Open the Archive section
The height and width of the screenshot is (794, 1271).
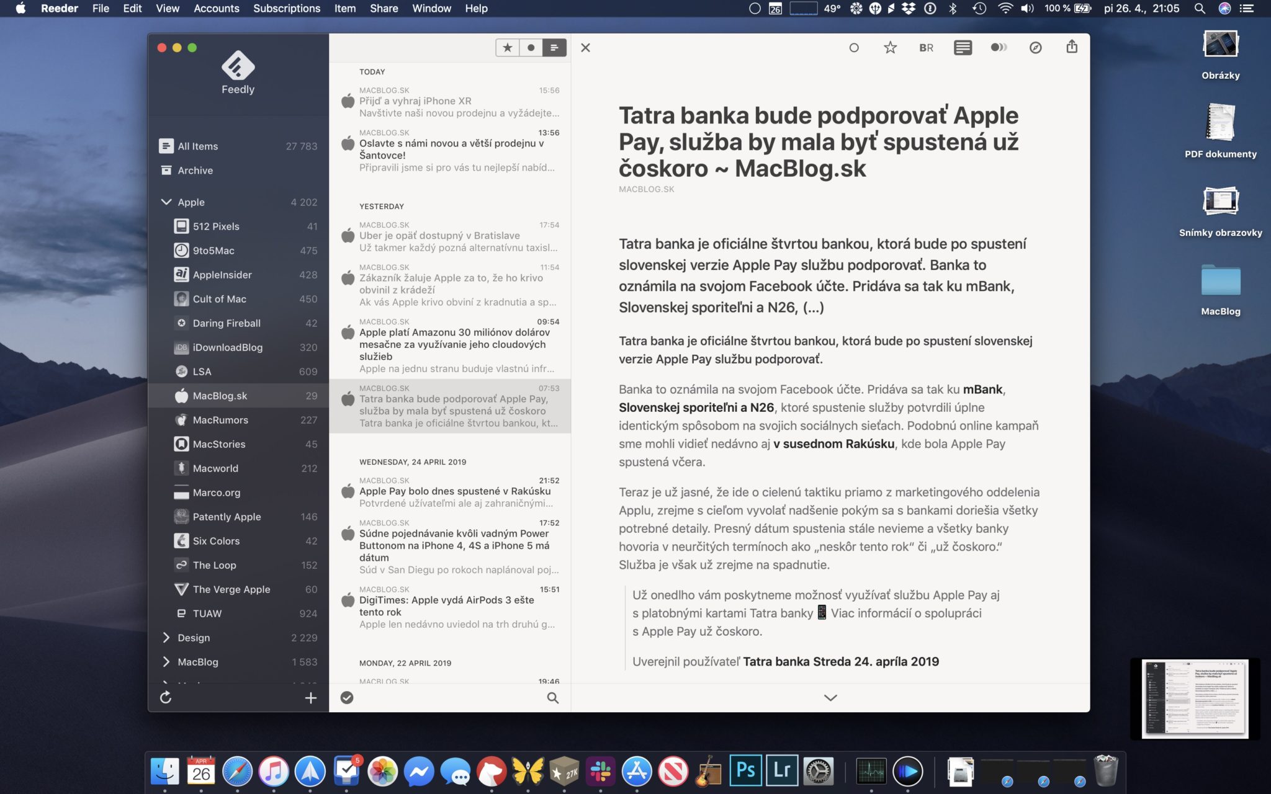pos(238,170)
